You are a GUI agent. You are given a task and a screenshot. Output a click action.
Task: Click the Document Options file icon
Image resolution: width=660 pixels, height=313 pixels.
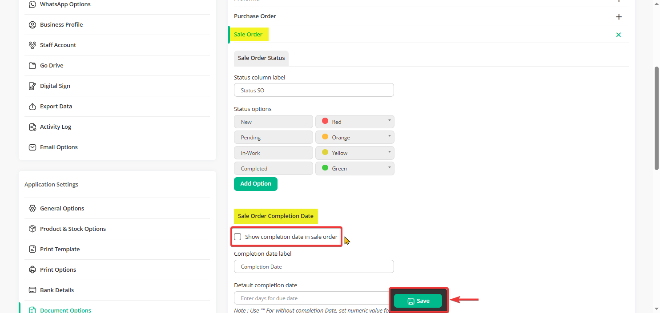(32, 310)
